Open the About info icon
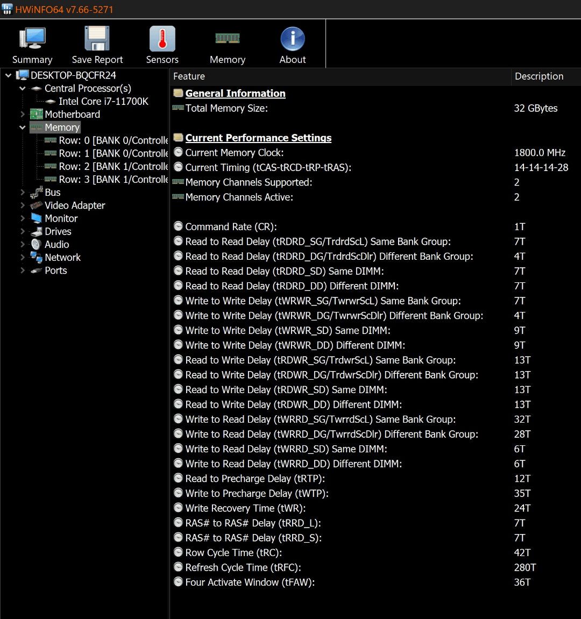The image size is (581, 619). 293,38
